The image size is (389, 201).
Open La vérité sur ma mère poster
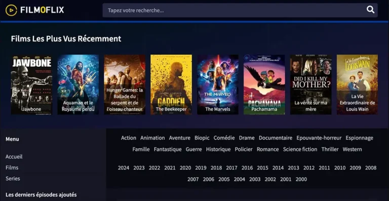(311, 85)
